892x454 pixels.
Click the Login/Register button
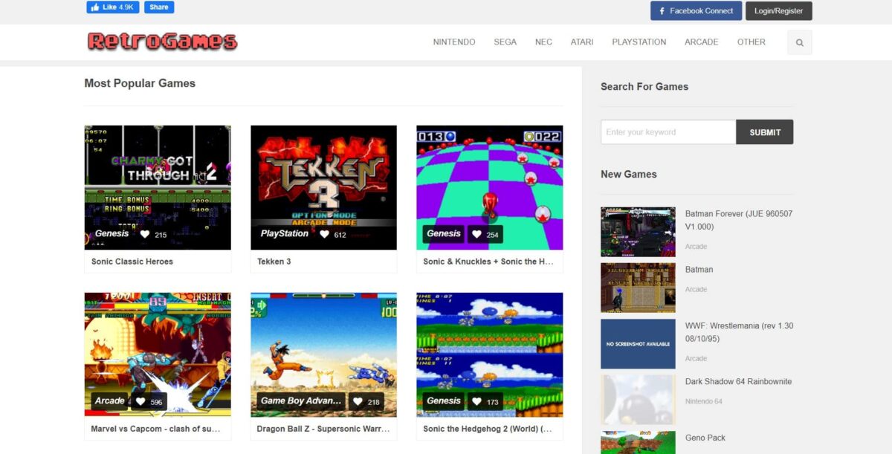[778, 10]
